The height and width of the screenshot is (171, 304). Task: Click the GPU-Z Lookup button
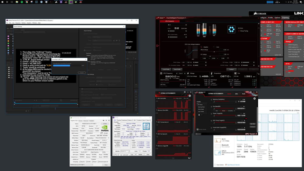click(105, 124)
